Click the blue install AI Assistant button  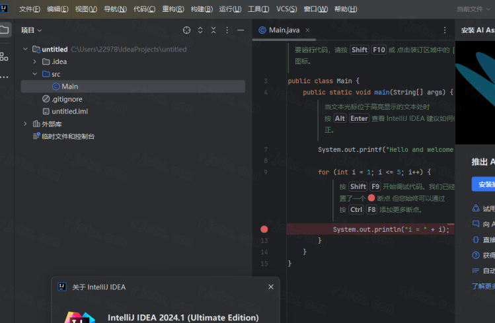click(x=484, y=184)
